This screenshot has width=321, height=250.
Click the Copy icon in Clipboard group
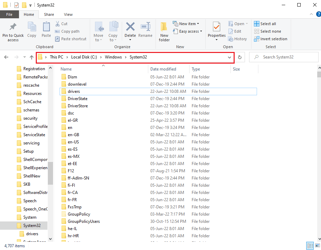[x=32, y=27]
